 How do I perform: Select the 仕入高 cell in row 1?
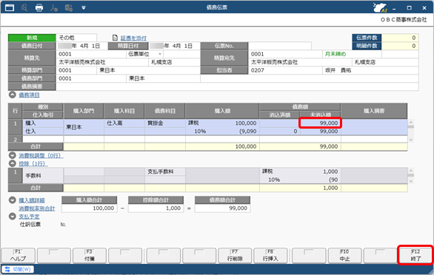tap(124, 123)
